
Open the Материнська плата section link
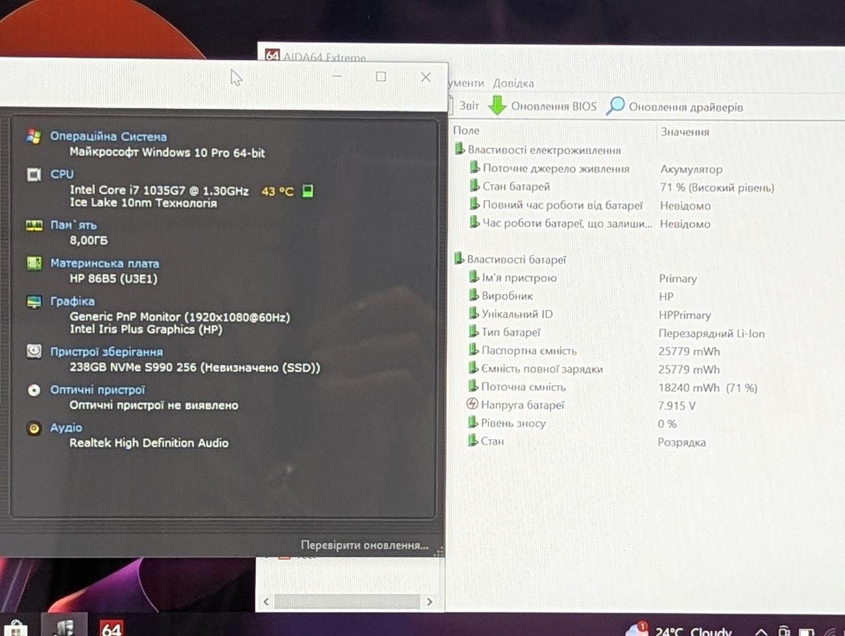click(x=104, y=264)
